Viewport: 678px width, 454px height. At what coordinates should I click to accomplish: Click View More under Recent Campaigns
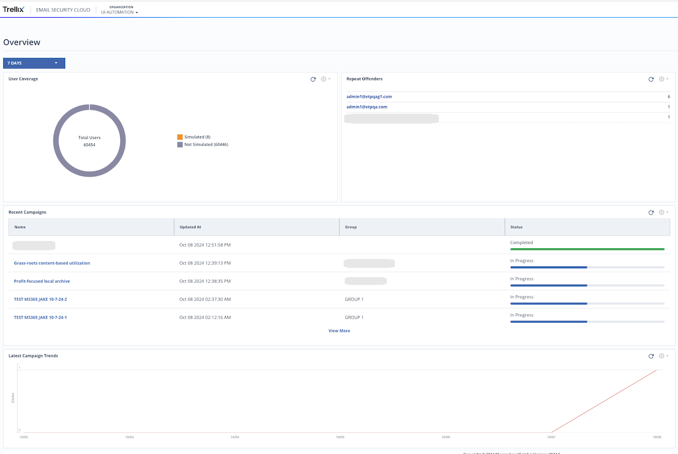[339, 331]
